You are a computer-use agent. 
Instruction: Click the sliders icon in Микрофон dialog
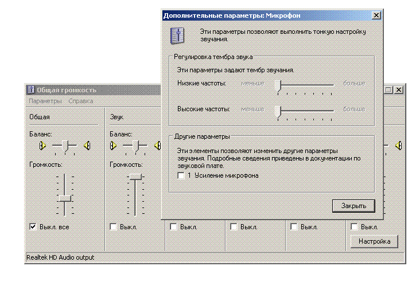177,35
